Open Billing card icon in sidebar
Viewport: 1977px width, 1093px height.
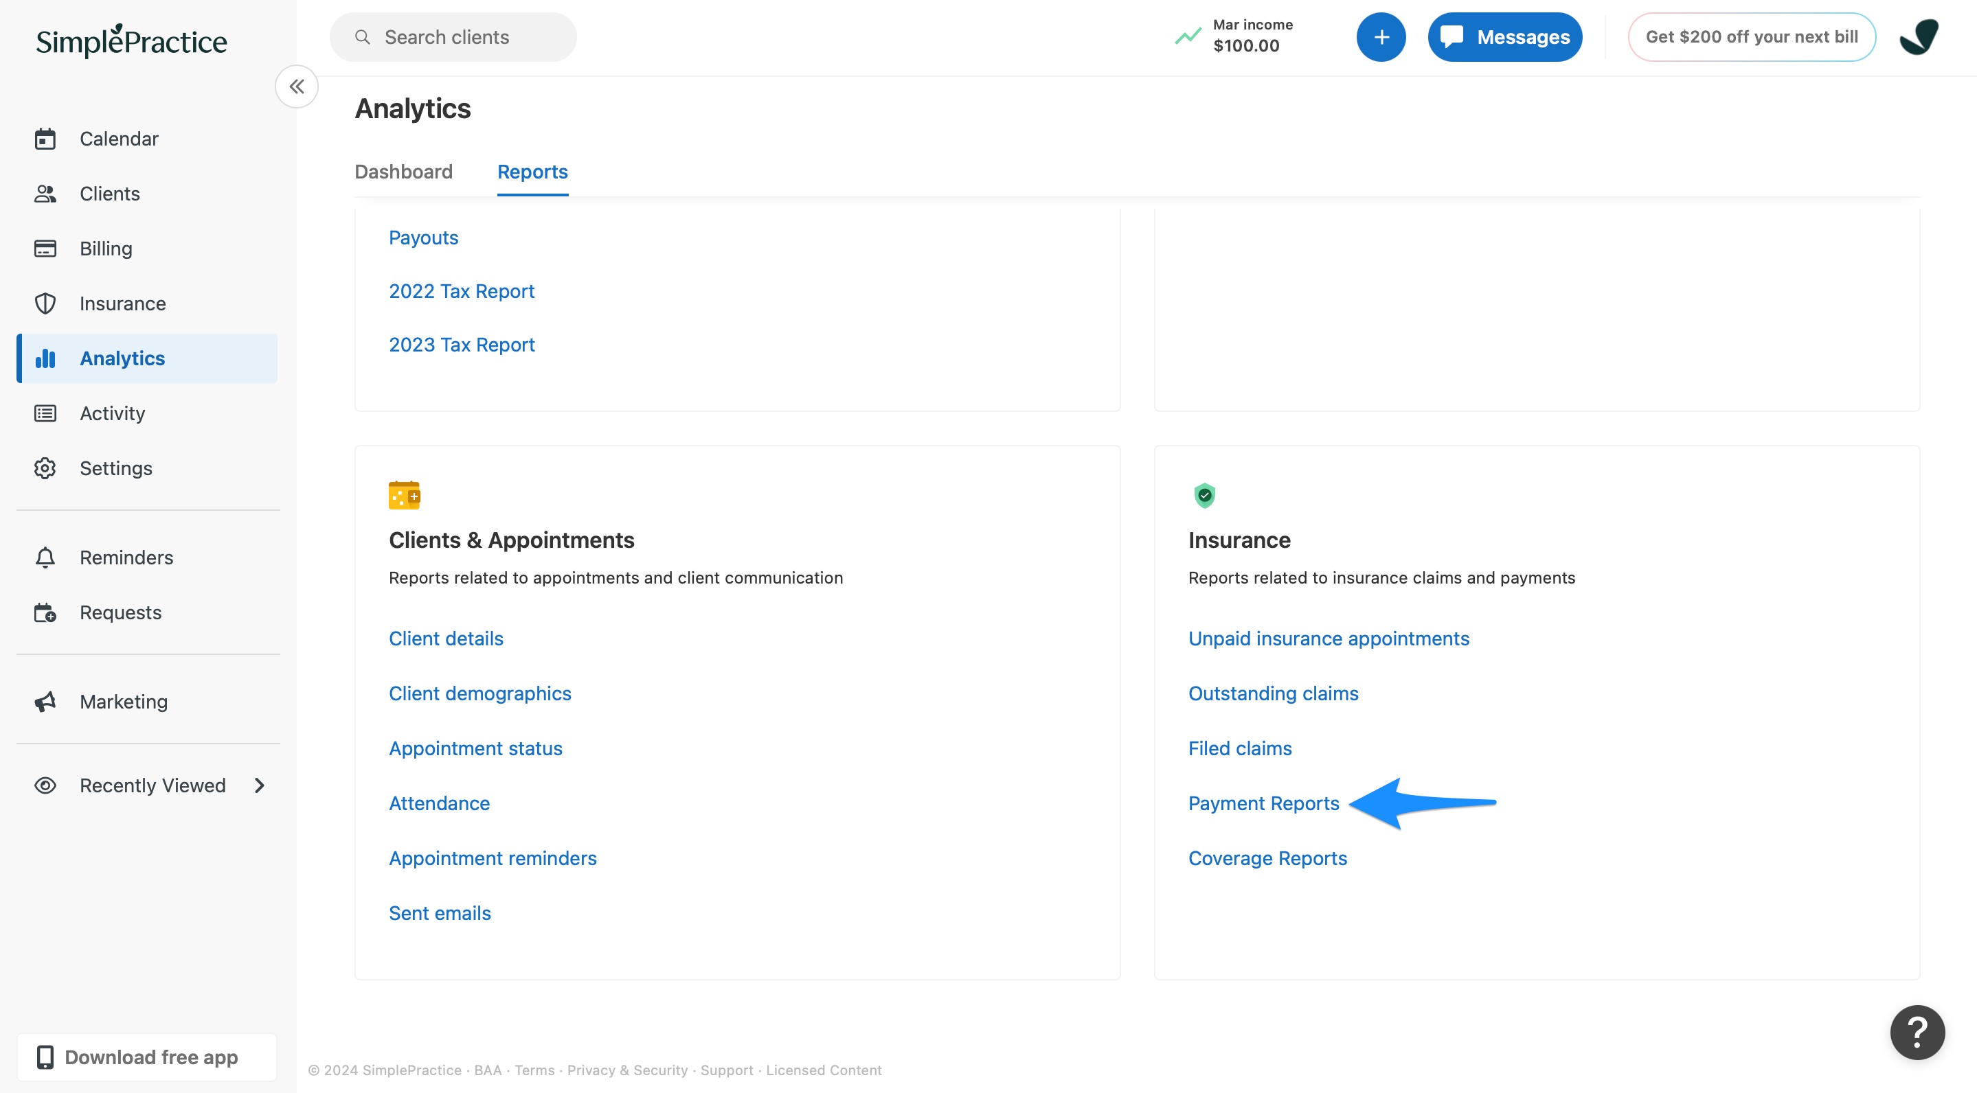(x=45, y=249)
